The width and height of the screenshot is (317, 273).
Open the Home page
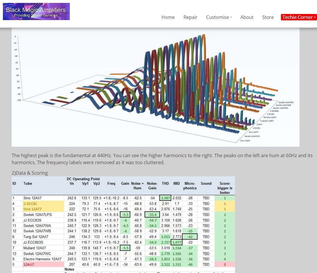(x=168, y=17)
